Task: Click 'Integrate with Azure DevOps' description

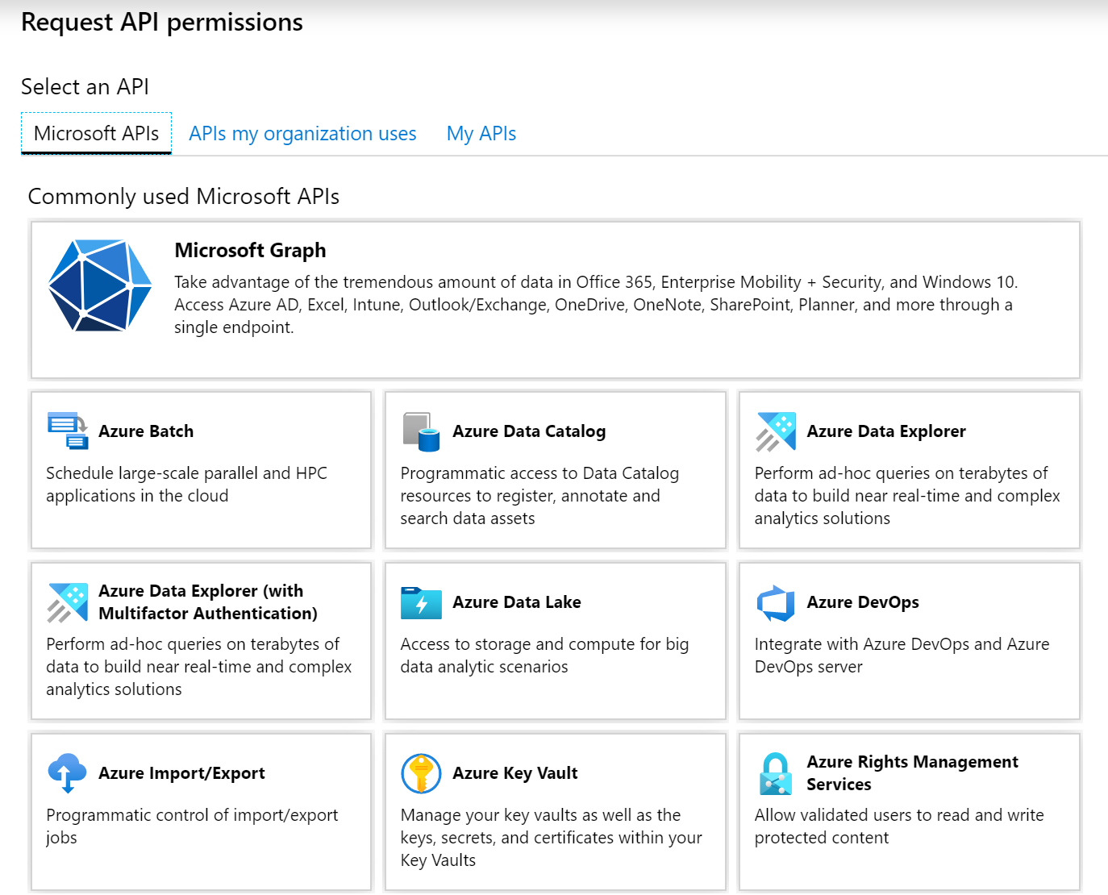Action: click(902, 656)
